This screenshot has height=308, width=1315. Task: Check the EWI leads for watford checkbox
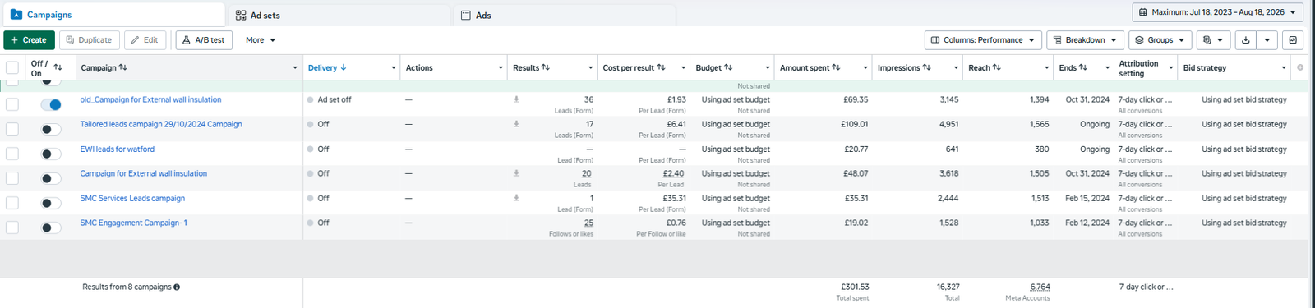tap(12, 154)
